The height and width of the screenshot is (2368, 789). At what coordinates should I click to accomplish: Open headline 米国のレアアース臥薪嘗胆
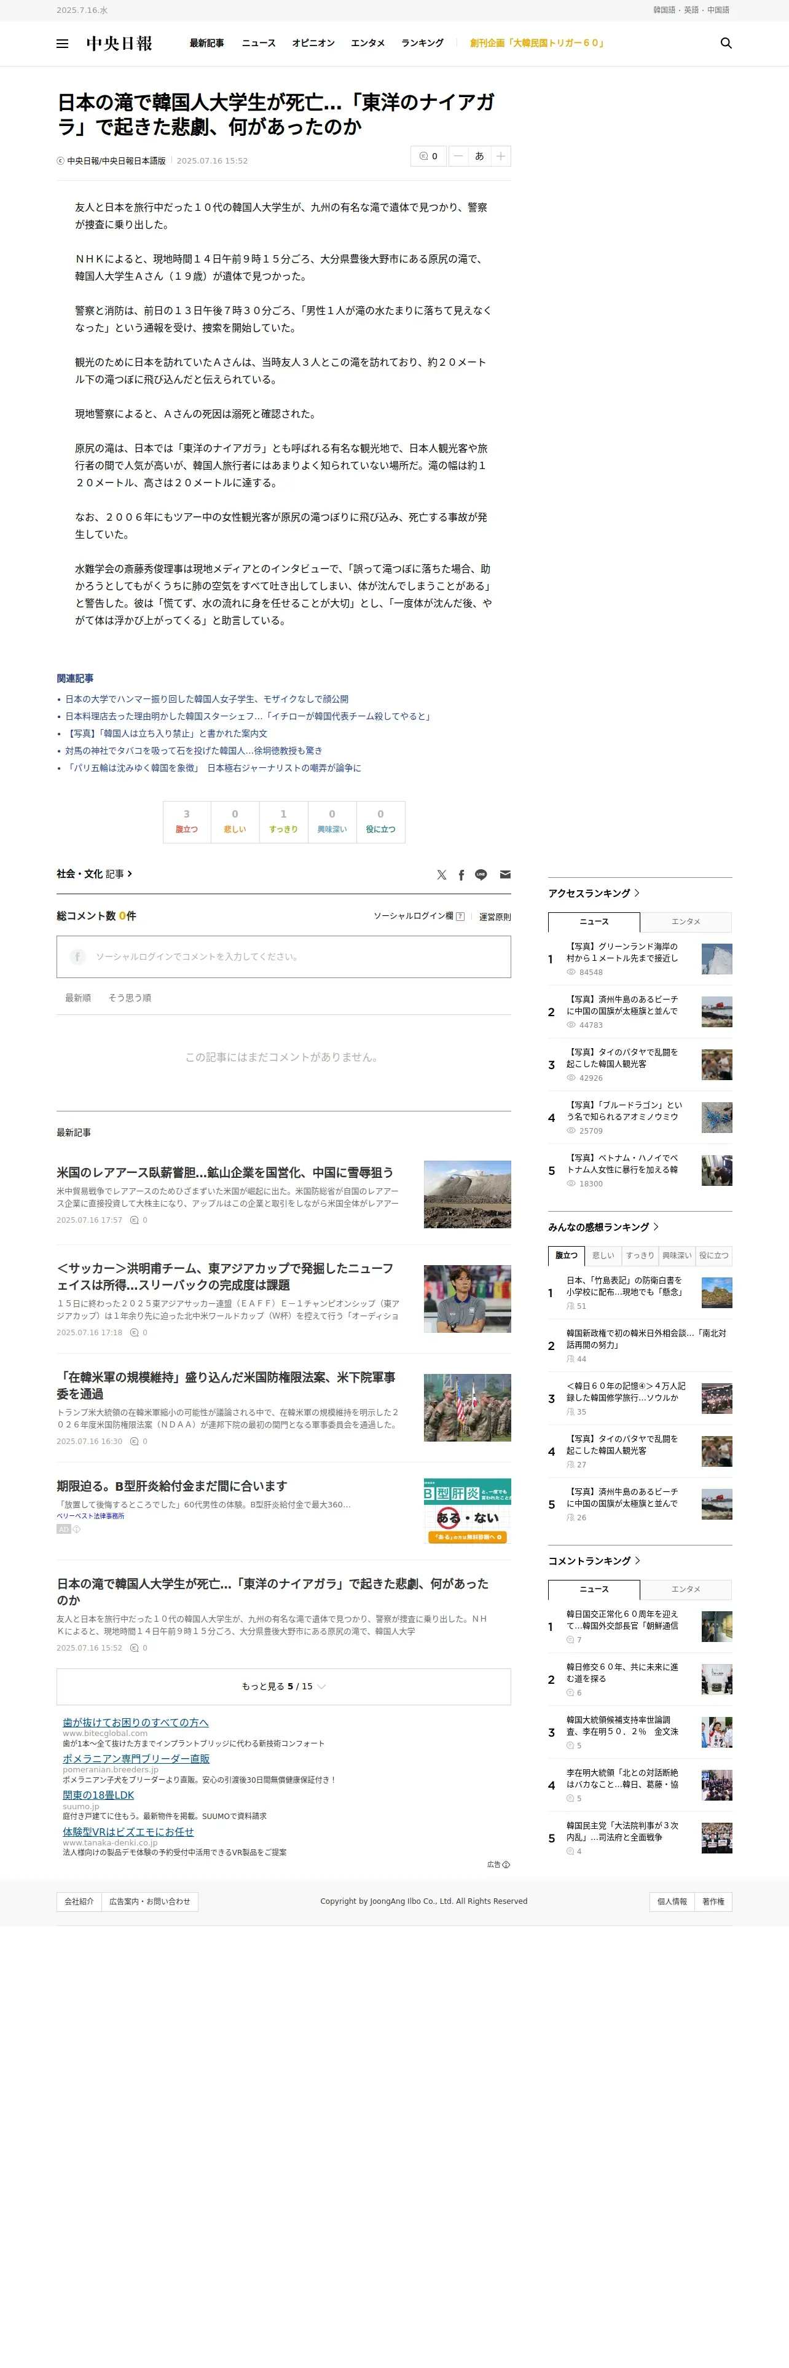[225, 1173]
